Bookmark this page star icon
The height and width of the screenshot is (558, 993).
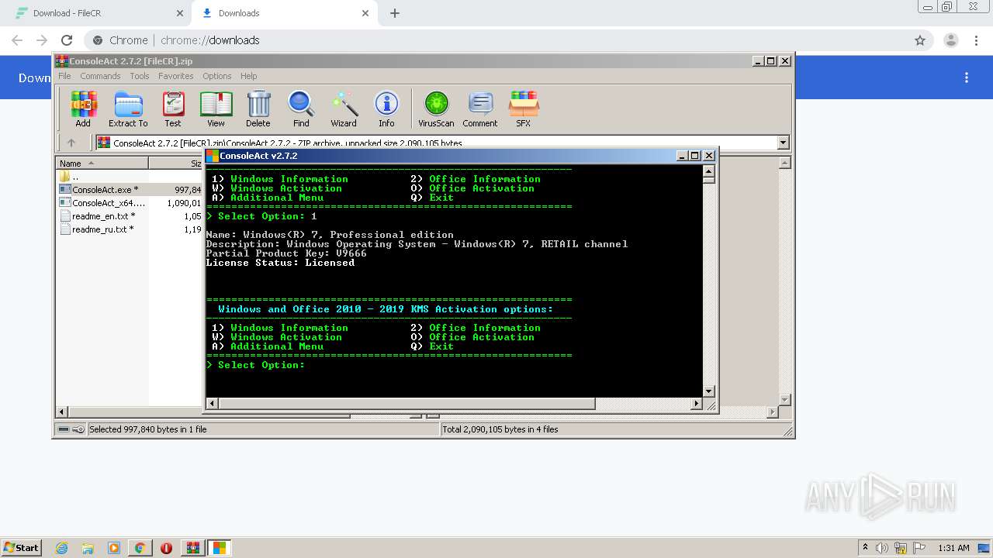pos(920,40)
